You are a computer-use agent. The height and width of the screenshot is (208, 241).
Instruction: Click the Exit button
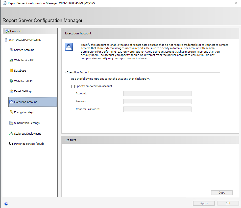coord(228,203)
